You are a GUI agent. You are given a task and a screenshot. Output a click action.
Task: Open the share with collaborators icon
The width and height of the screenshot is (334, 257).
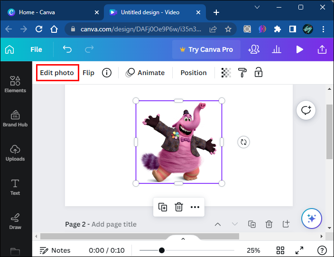[254, 49]
